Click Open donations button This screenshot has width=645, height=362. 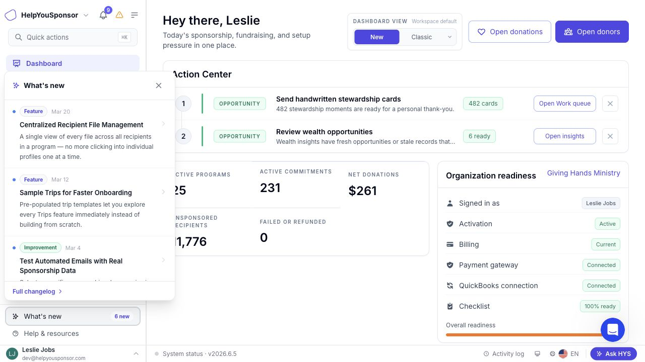pyautogui.click(x=509, y=32)
